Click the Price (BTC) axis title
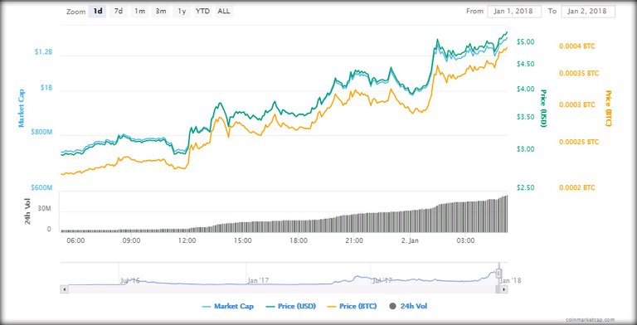Viewport: 637px width, 325px height. [608, 108]
